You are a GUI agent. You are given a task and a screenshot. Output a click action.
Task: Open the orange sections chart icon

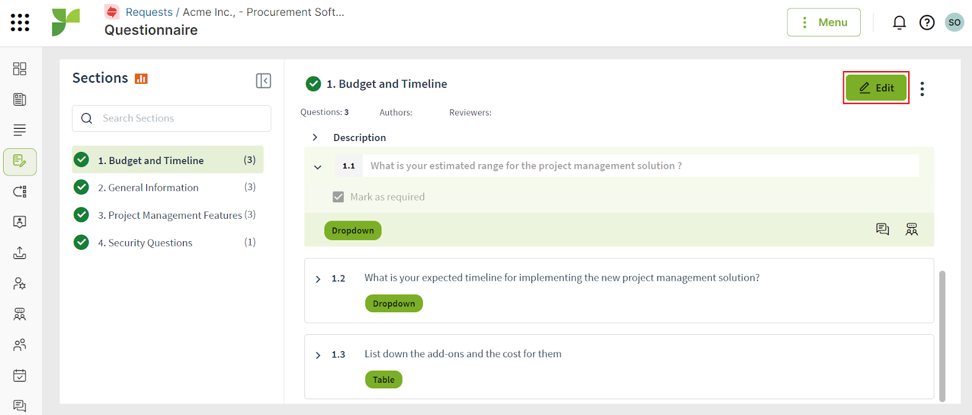[141, 78]
